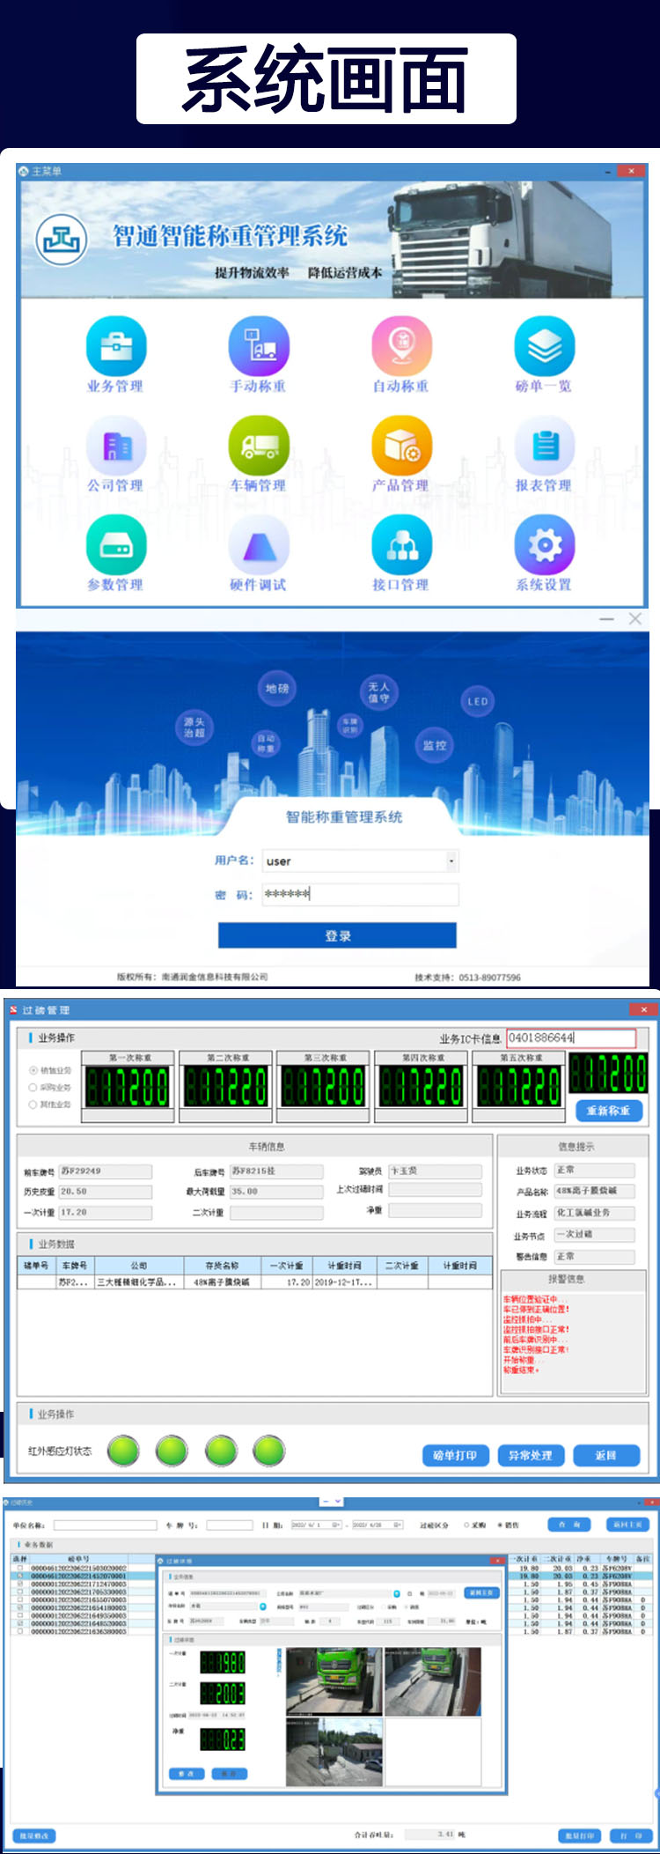
Task: Select the 销售业务 radio button
Action: click(x=33, y=1070)
